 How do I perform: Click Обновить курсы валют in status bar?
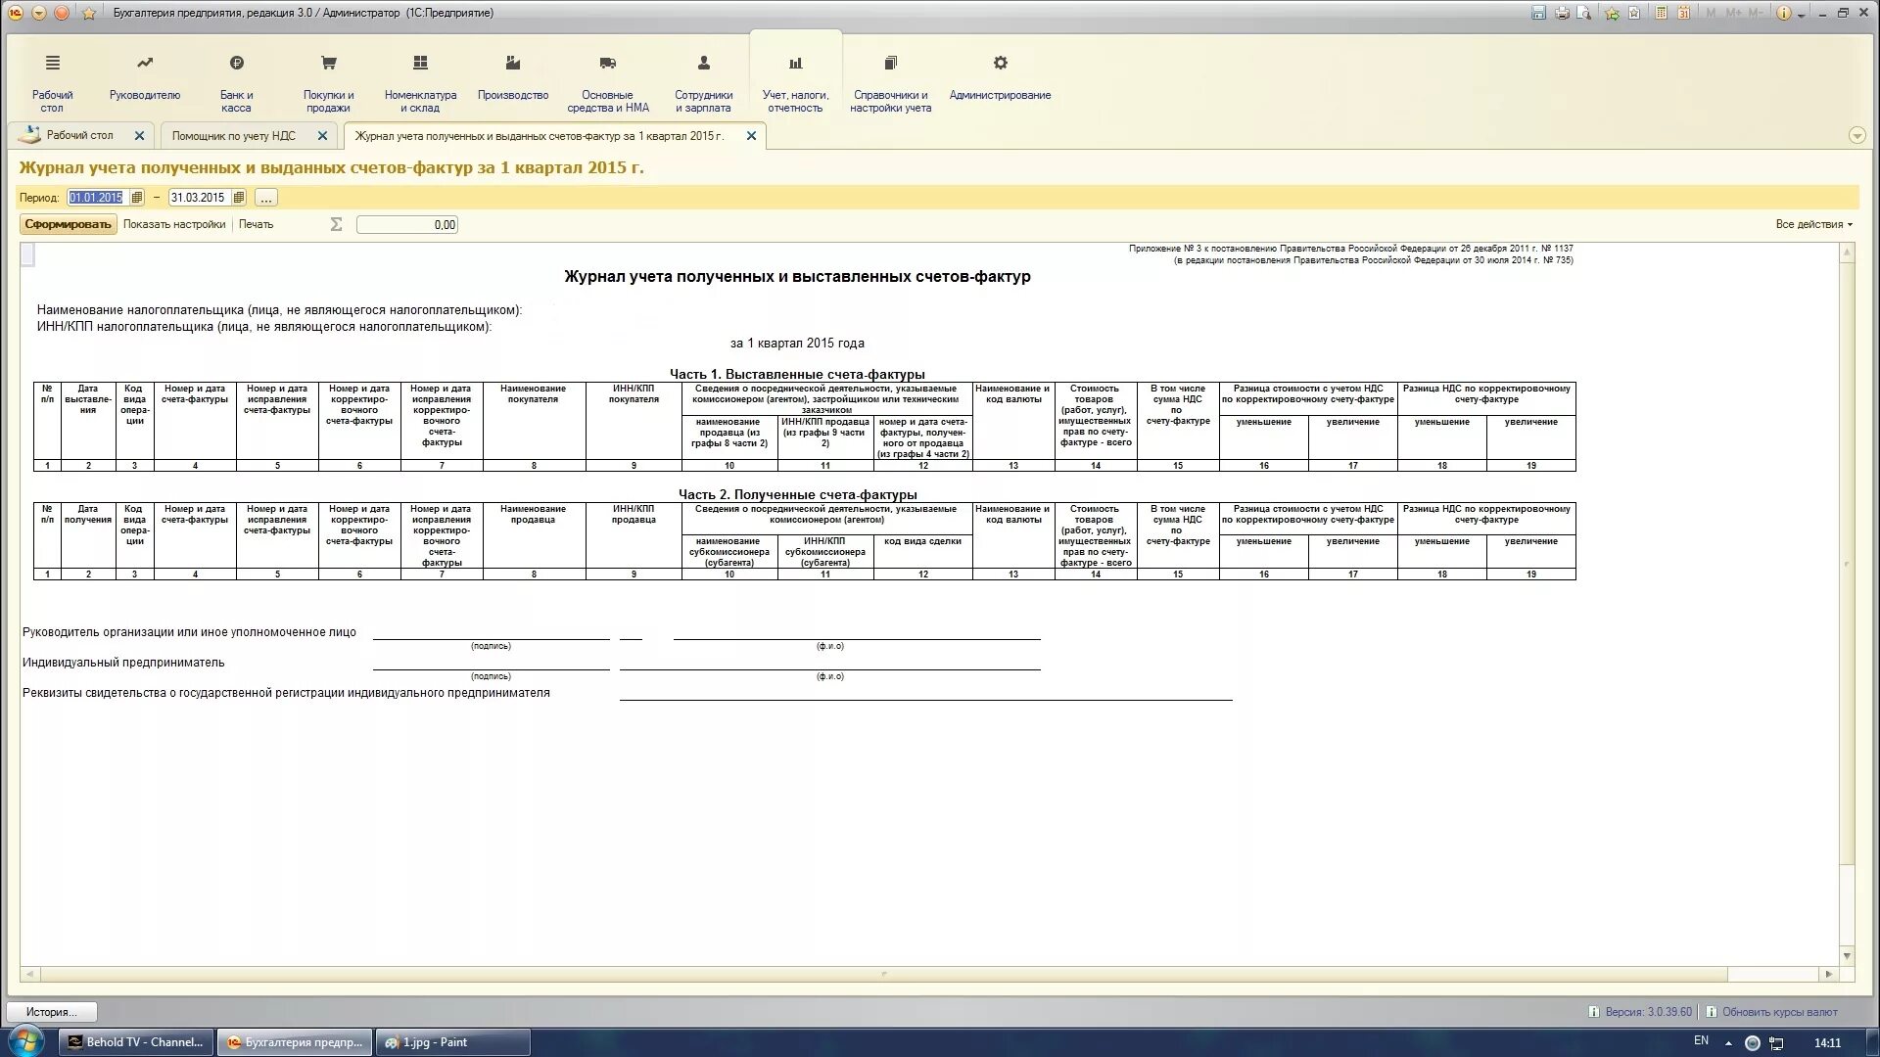click(x=1779, y=1012)
